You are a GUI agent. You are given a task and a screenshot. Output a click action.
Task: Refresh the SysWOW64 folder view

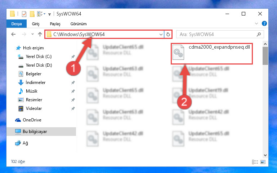click(168, 35)
